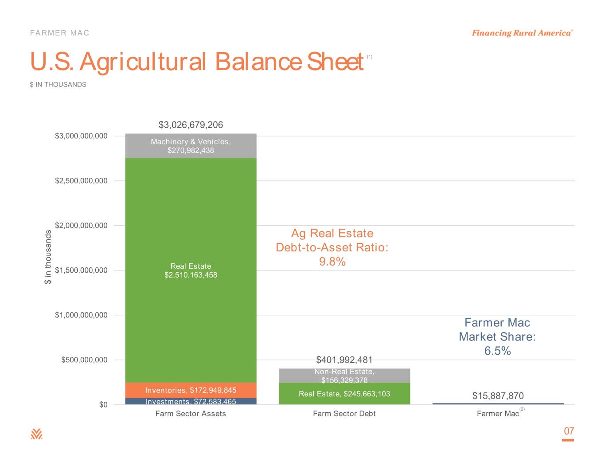Click the Farm Sector Debt axis label
This screenshot has height=454, width=605.
pyautogui.click(x=344, y=414)
